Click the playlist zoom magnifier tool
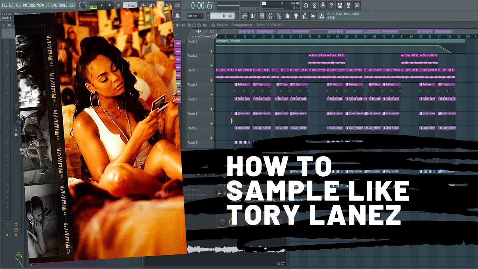This screenshot has width=478, height=269. (199, 25)
